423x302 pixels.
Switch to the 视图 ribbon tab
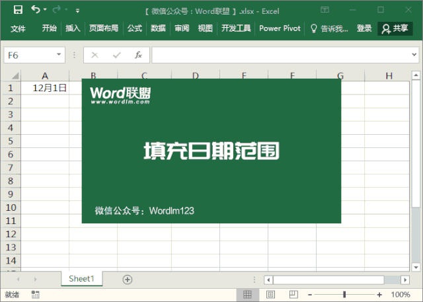(206, 28)
